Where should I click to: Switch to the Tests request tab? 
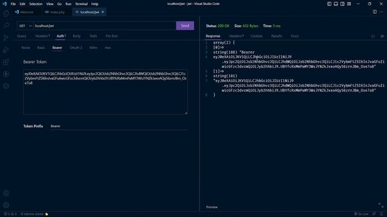point(93,36)
